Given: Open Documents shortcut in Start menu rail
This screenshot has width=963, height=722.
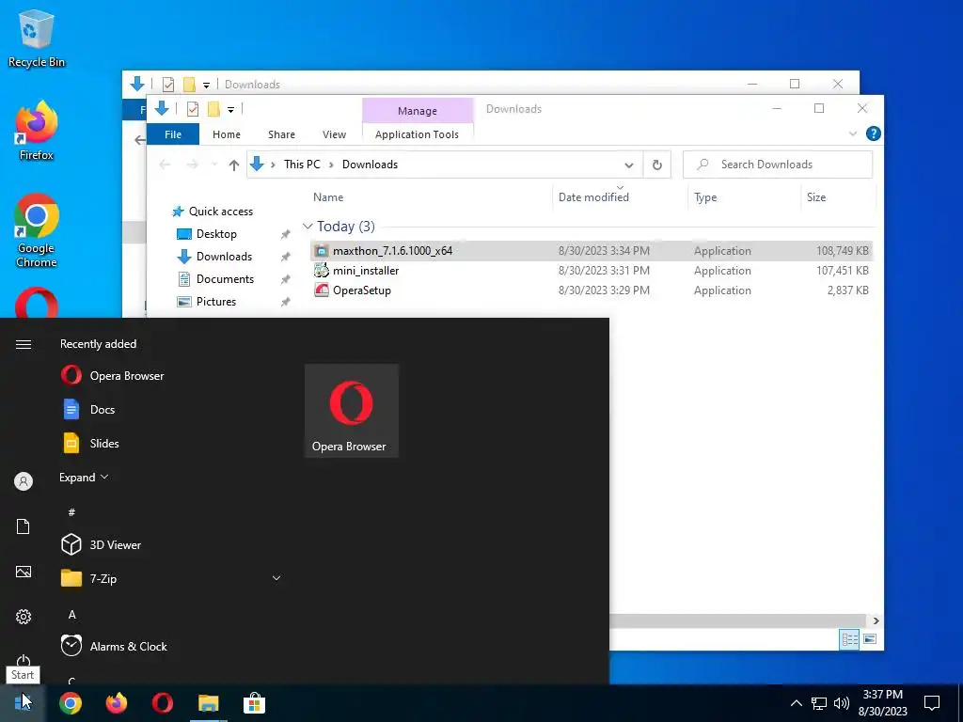Looking at the screenshot, I should coord(24,526).
